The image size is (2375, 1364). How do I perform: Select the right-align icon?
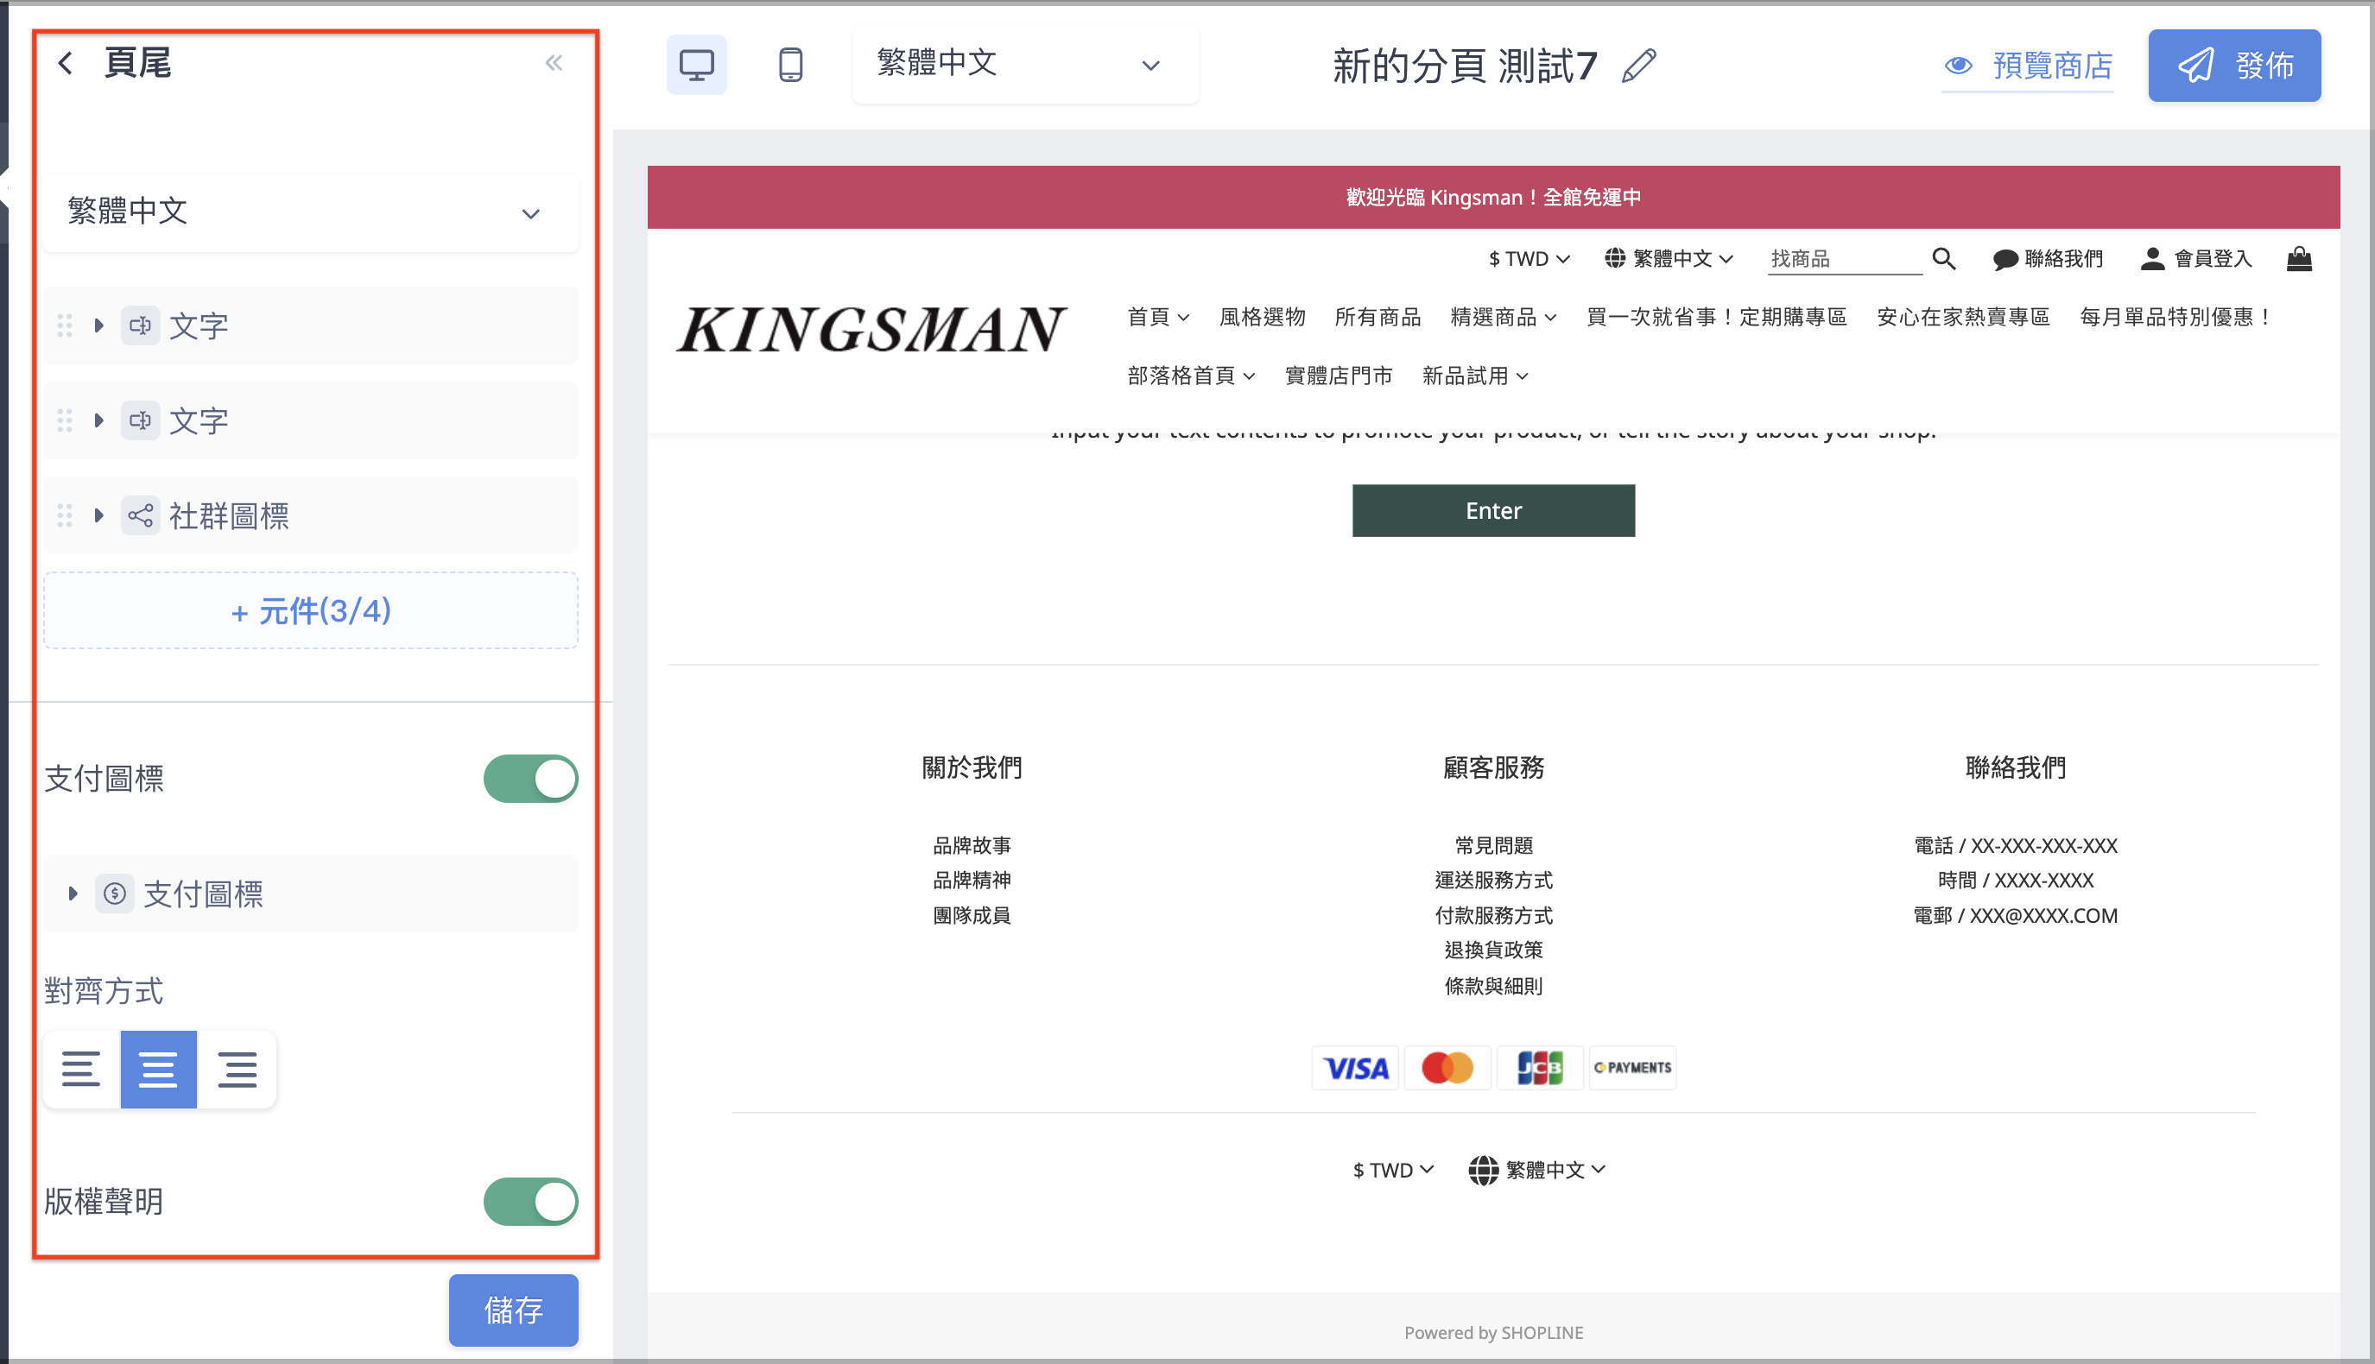[236, 1069]
